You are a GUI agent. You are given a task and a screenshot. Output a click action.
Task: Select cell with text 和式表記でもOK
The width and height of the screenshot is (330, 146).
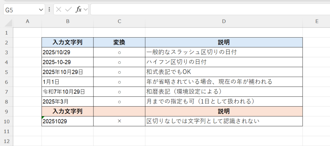[224, 72]
